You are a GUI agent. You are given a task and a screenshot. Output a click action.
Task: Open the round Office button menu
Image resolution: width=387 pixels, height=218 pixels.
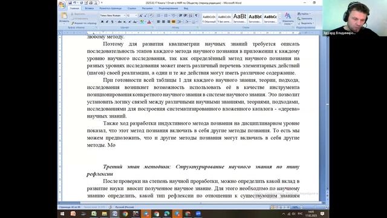pyautogui.click(x=62, y=4)
